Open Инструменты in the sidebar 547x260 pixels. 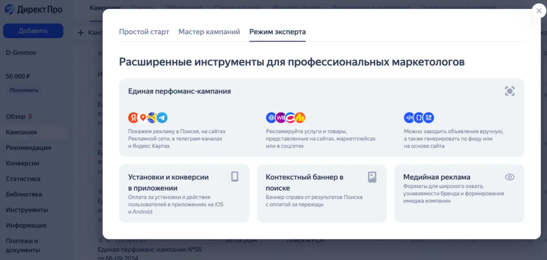[27, 209]
